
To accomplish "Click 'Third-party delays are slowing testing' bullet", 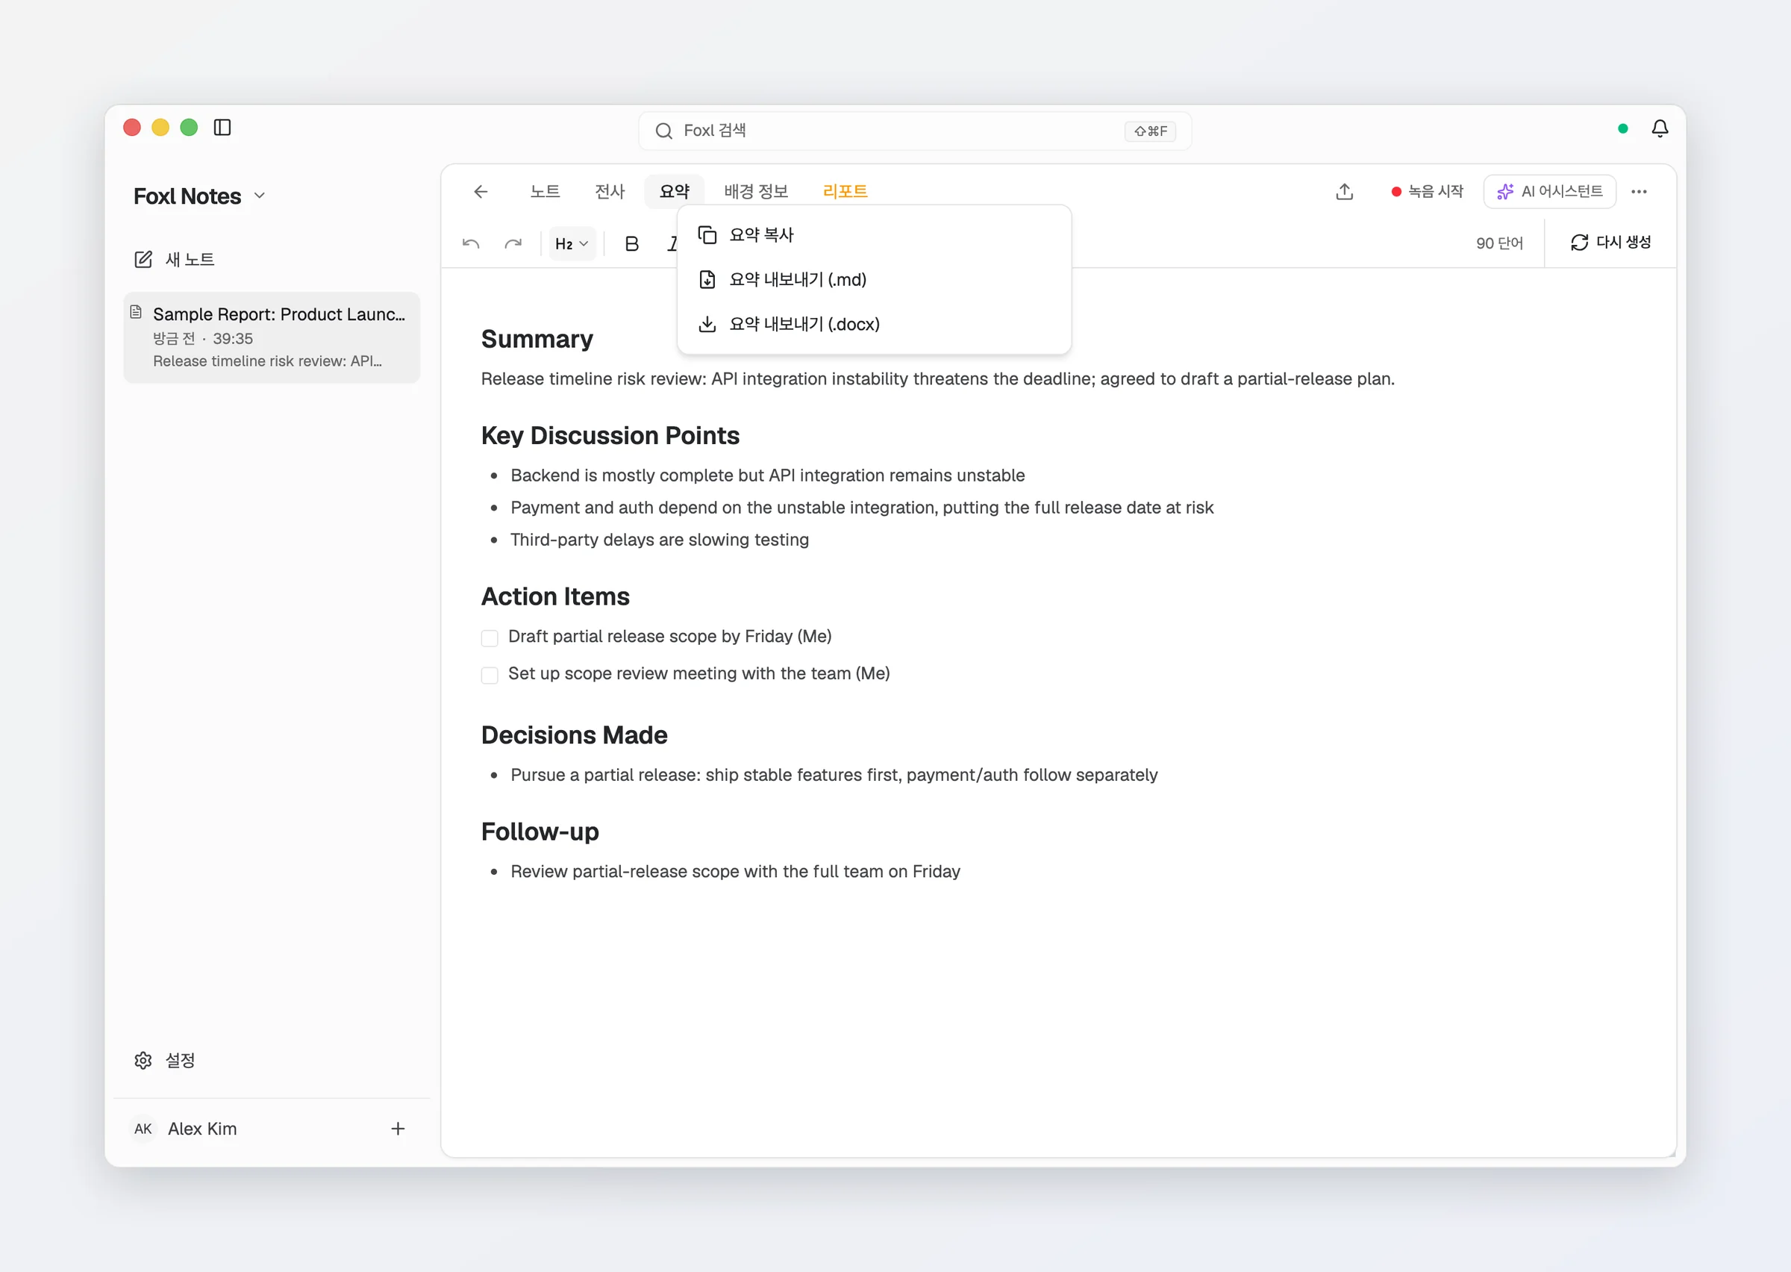I will click(659, 540).
